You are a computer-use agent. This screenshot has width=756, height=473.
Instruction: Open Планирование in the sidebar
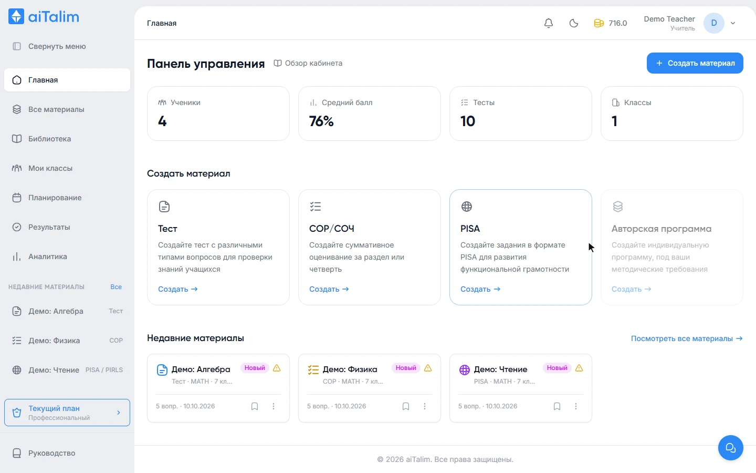click(67, 198)
